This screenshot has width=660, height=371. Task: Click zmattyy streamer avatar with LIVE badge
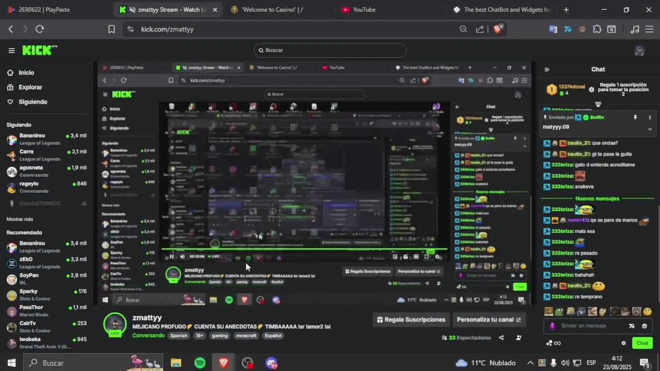pos(115,325)
